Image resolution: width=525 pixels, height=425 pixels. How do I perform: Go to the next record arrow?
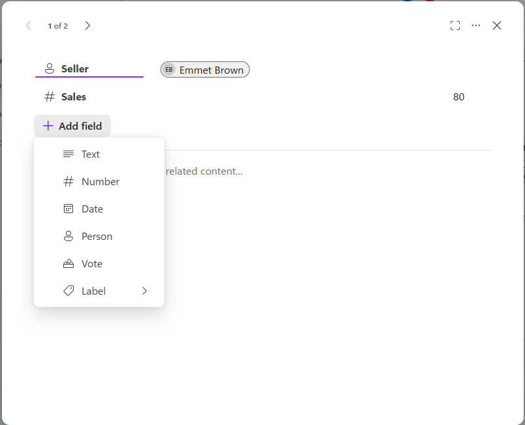pyautogui.click(x=88, y=25)
